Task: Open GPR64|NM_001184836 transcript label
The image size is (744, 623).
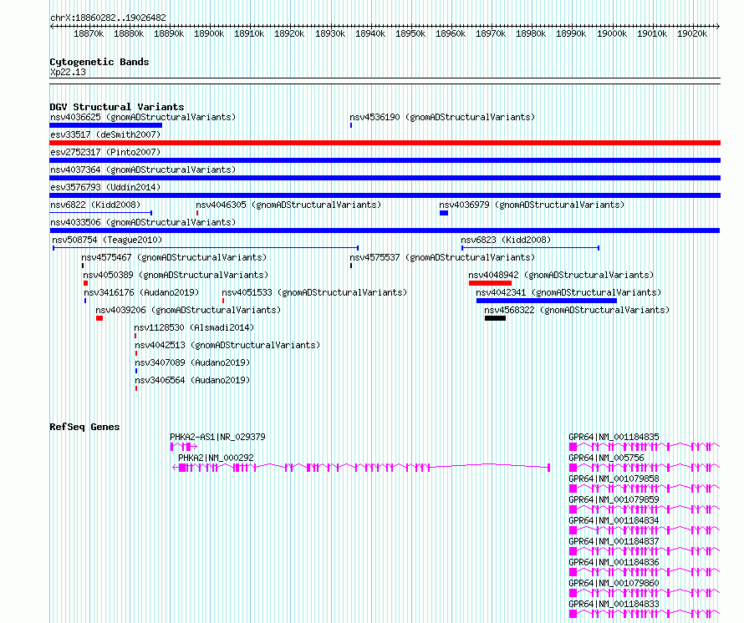Action: (x=614, y=562)
